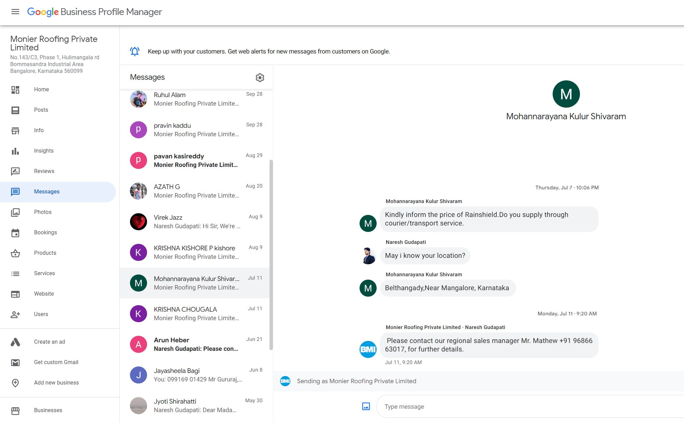684x423 pixels.
Task: Open KRISHNA CHOUGALA conversation
Action: (194, 314)
